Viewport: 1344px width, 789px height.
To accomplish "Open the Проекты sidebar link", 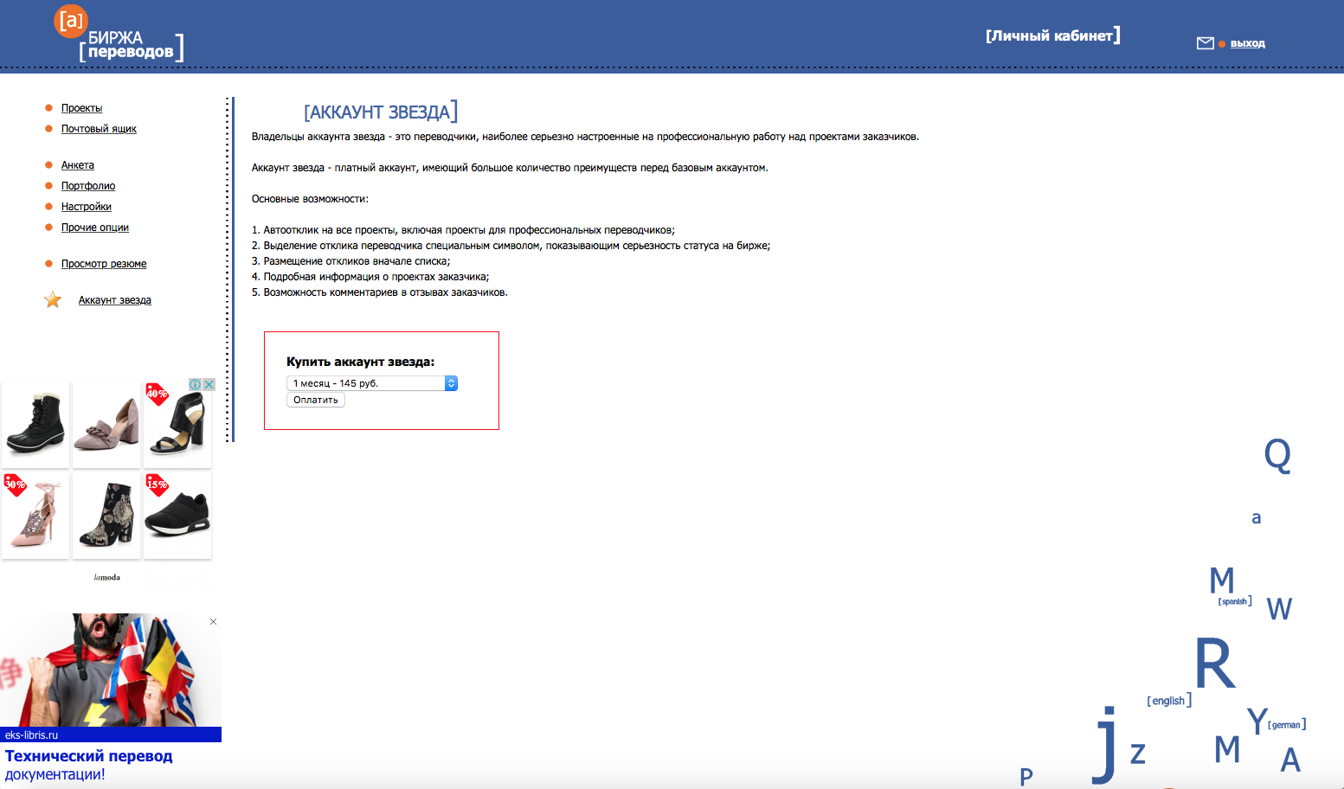I will (x=81, y=108).
